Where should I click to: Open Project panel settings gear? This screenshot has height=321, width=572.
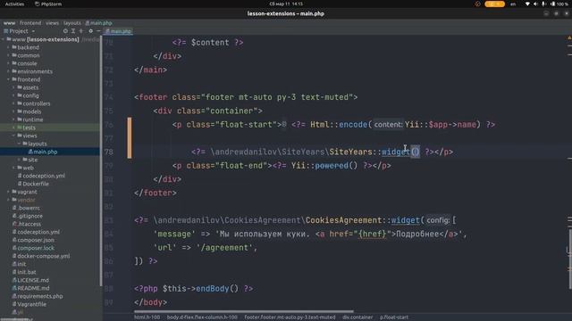[x=91, y=31]
